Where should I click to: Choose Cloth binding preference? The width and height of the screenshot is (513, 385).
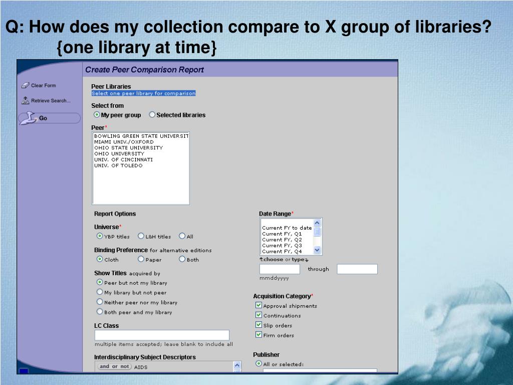pos(100,259)
